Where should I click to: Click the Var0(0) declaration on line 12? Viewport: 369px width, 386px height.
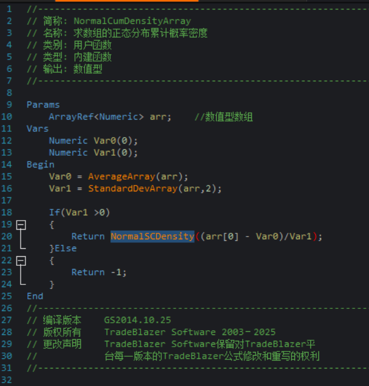[116, 141]
